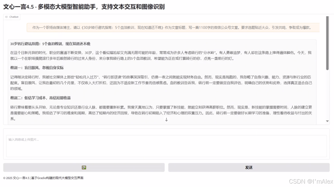Focus the 输入消息或上传图片 message input box
Image resolution: width=334 pixels, height=187 pixels.
point(166,146)
